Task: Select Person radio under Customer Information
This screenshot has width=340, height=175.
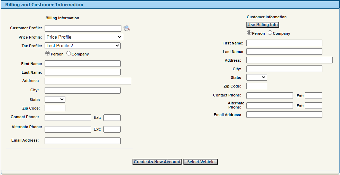Action: coord(249,33)
